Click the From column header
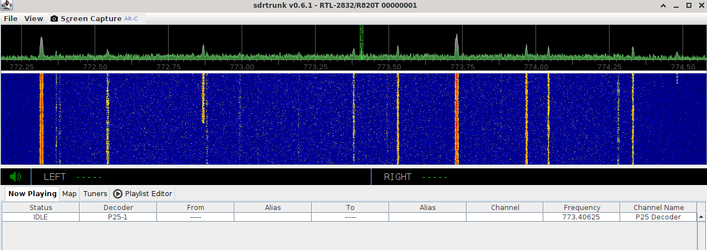Image resolution: width=707 pixels, height=250 pixels. [195, 207]
